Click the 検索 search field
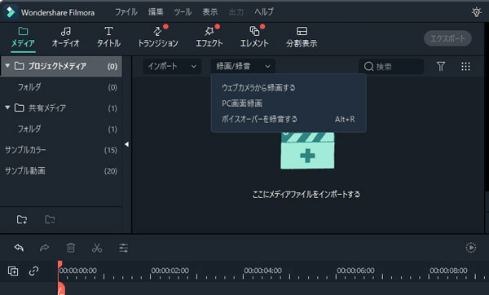 tap(391, 67)
